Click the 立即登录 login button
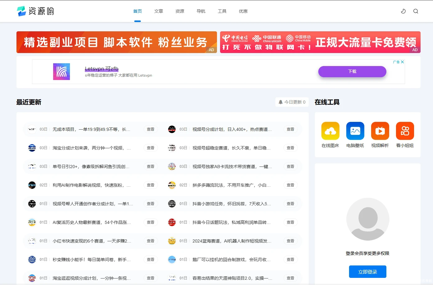The height and width of the screenshot is (285, 433). (x=367, y=271)
